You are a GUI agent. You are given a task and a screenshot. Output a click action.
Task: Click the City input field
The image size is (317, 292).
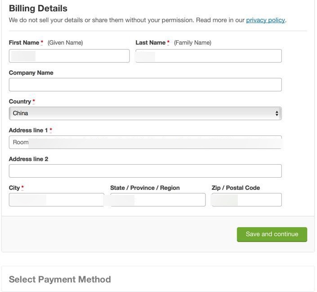pyautogui.click(x=57, y=200)
